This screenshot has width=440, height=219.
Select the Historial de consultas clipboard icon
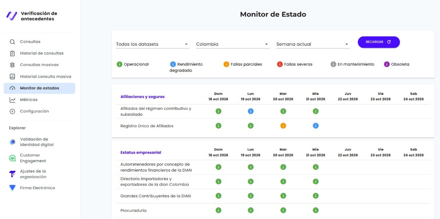tap(12, 53)
